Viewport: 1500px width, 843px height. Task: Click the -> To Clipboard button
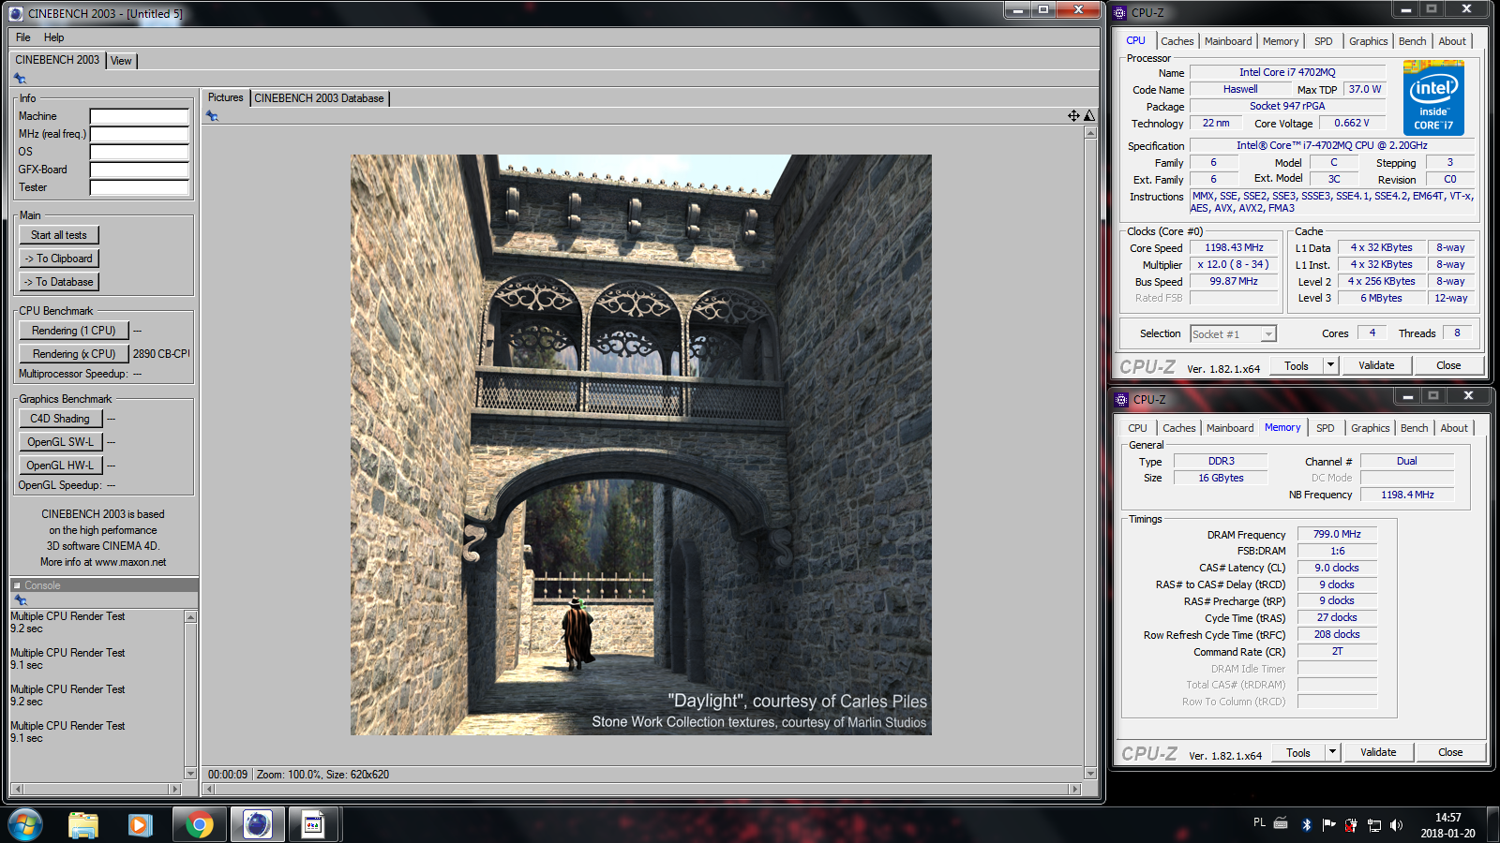(x=59, y=259)
